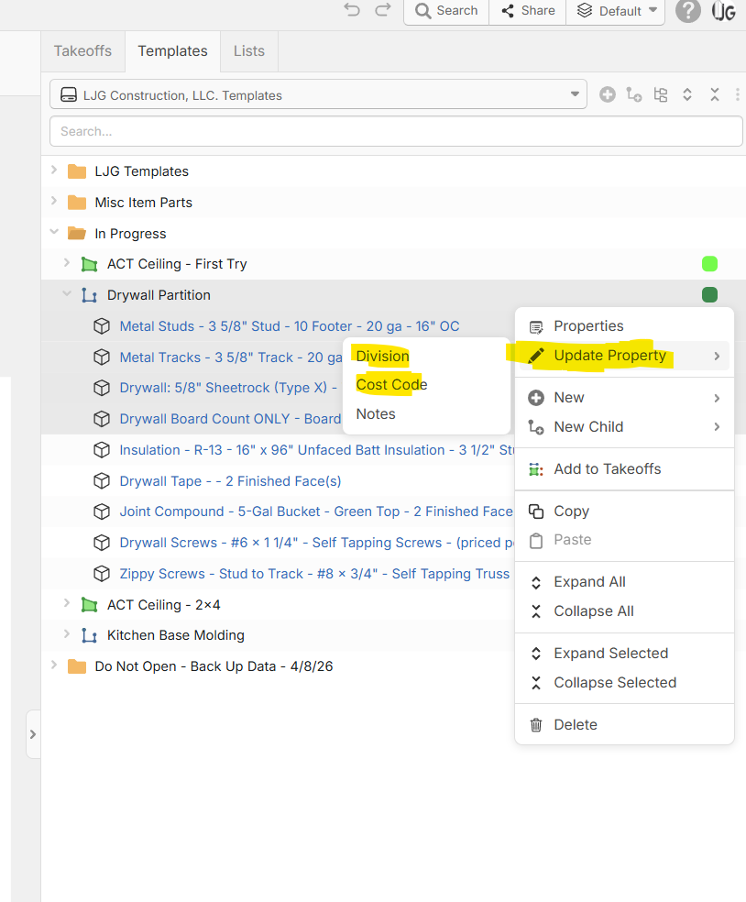
Task: Open the Default layers dropdown
Action: [x=618, y=11]
